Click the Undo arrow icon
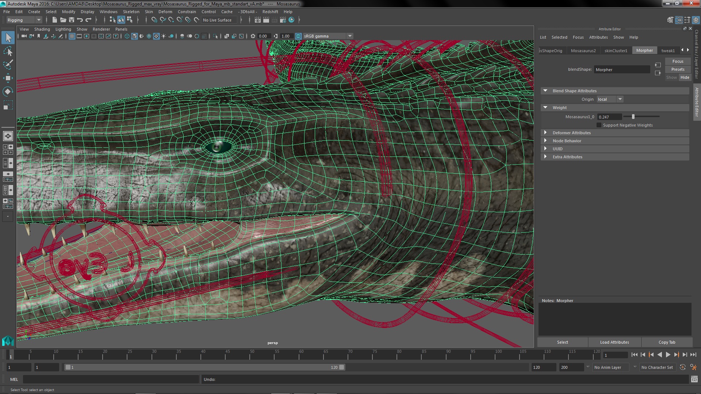Viewport: 701px width, 394px height. coord(80,20)
